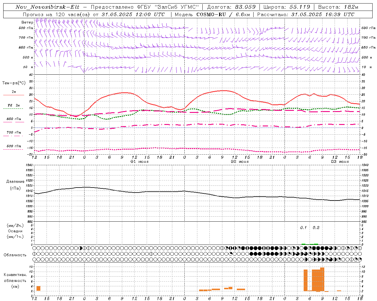Viewport: 377px width, 301px height.
Task: Click the station name Nov_Novosibirsk-Elt
Action: (x=47, y=7)
